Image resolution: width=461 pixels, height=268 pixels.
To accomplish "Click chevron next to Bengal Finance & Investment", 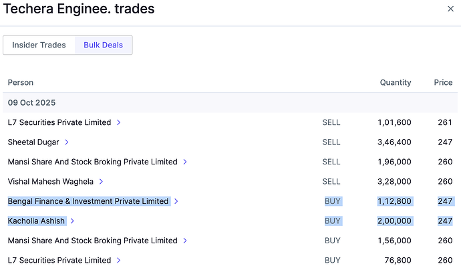I will (176, 201).
